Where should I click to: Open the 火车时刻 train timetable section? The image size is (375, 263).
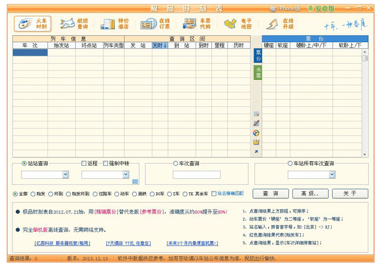(x=33, y=24)
